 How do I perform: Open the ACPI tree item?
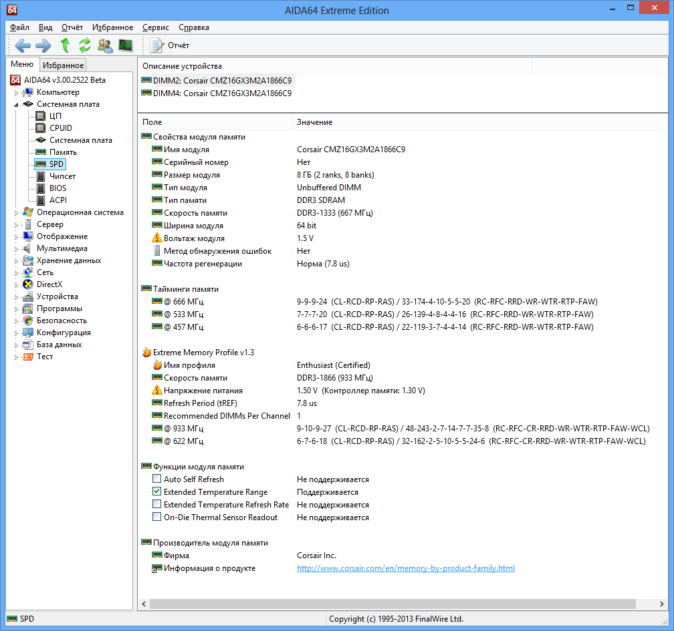58,200
